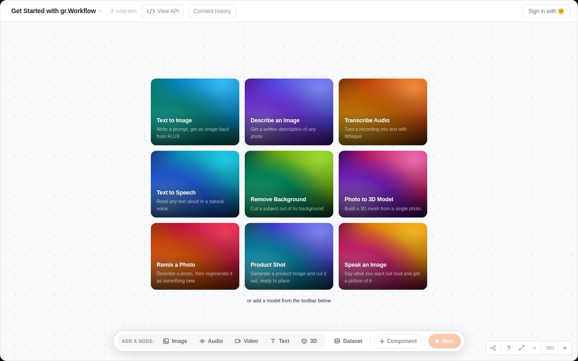Image resolution: width=578 pixels, height=361 pixels.
Task: Run the workflow
Action: tap(444, 341)
